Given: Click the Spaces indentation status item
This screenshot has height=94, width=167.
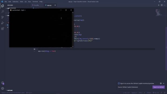Looking at the screenshot, I should pyautogui.click(x=134, y=93).
